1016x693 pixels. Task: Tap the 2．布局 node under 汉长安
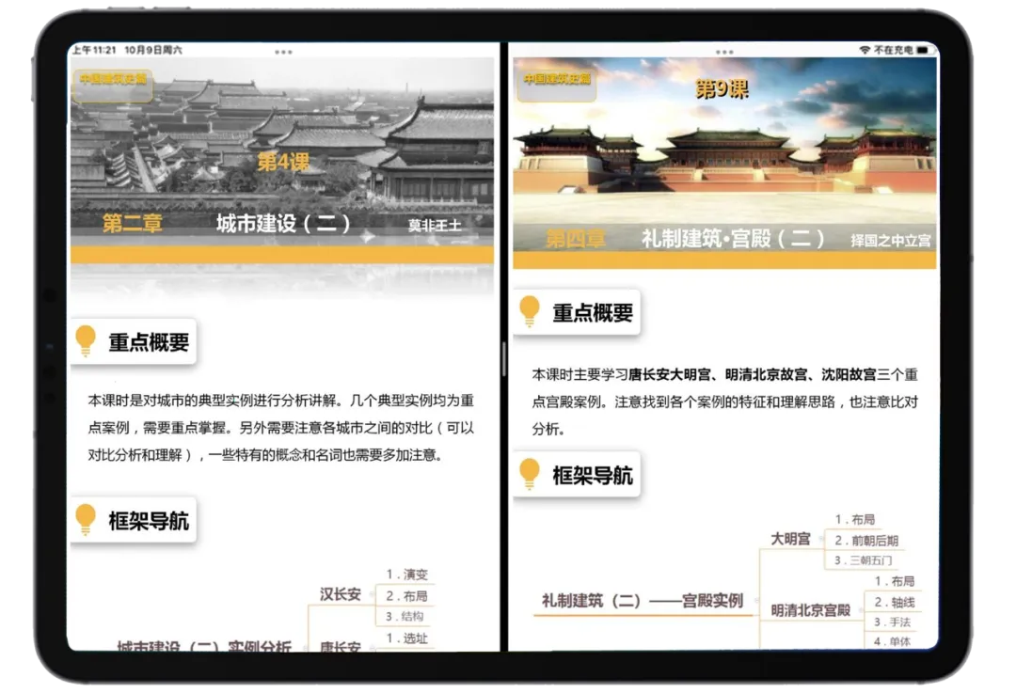[x=407, y=596]
